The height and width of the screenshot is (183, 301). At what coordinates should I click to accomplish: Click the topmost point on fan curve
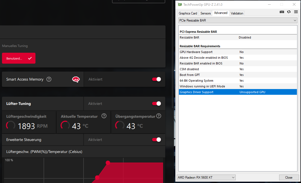[x=108, y=163]
